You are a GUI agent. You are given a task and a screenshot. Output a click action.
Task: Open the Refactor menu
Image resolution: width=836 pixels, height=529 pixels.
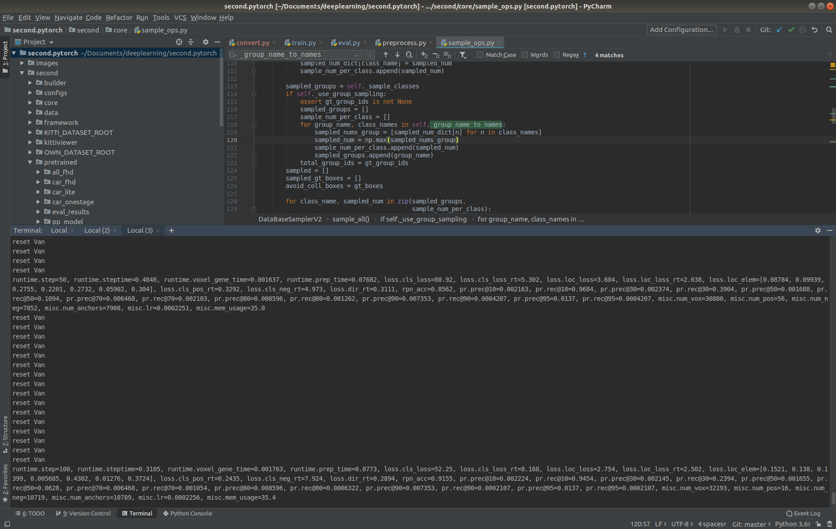pyautogui.click(x=119, y=18)
